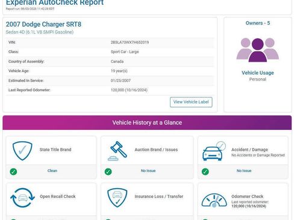Click the Open Recall Check arrows icon
The height and width of the screenshot is (220, 294).
click(x=22, y=198)
